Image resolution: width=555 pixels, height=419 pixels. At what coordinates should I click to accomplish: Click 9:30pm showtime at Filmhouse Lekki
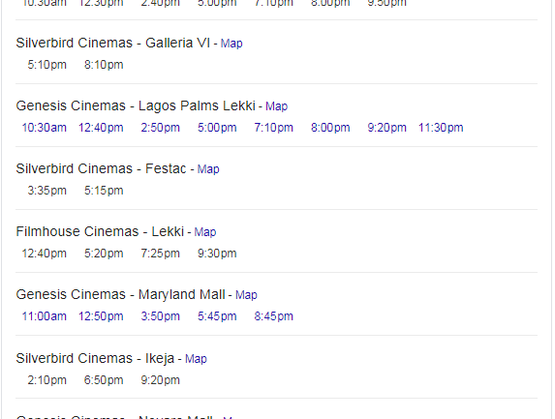coord(217,254)
